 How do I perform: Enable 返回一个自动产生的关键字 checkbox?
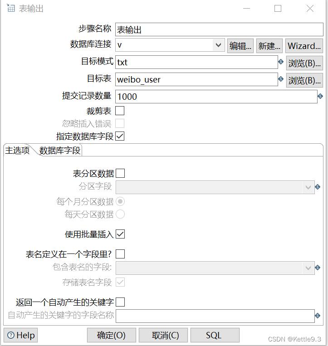tap(120, 302)
